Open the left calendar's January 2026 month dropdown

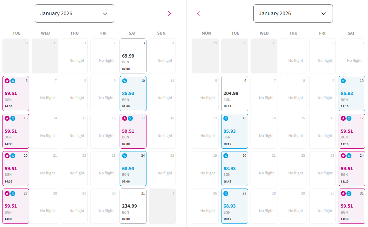(74, 13)
